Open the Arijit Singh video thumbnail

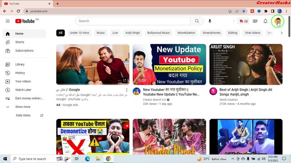[x=246, y=64]
